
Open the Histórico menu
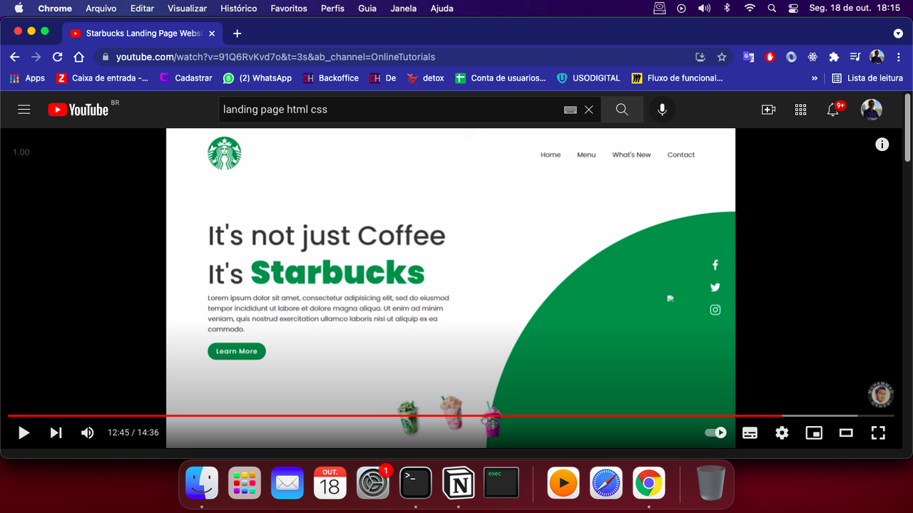pos(239,9)
